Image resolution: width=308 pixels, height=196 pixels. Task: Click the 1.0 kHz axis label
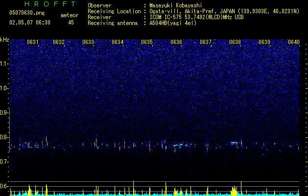click(4, 88)
